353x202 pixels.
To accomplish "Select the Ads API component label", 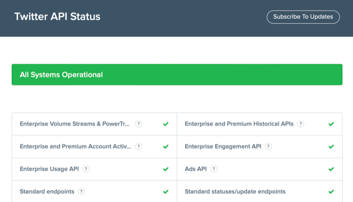I will [x=196, y=169].
